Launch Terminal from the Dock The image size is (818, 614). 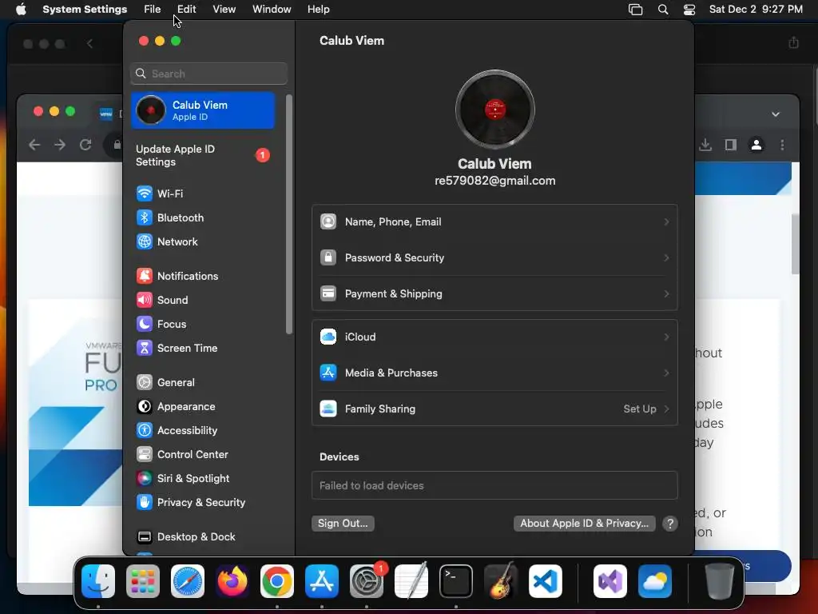click(x=456, y=581)
